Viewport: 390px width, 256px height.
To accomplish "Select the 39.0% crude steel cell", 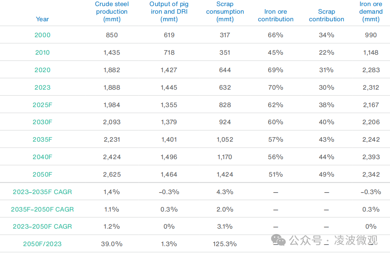I will click(112, 244).
